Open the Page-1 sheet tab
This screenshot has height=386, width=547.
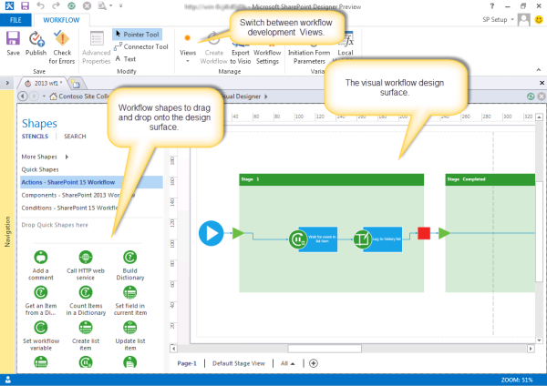pyautogui.click(x=187, y=363)
